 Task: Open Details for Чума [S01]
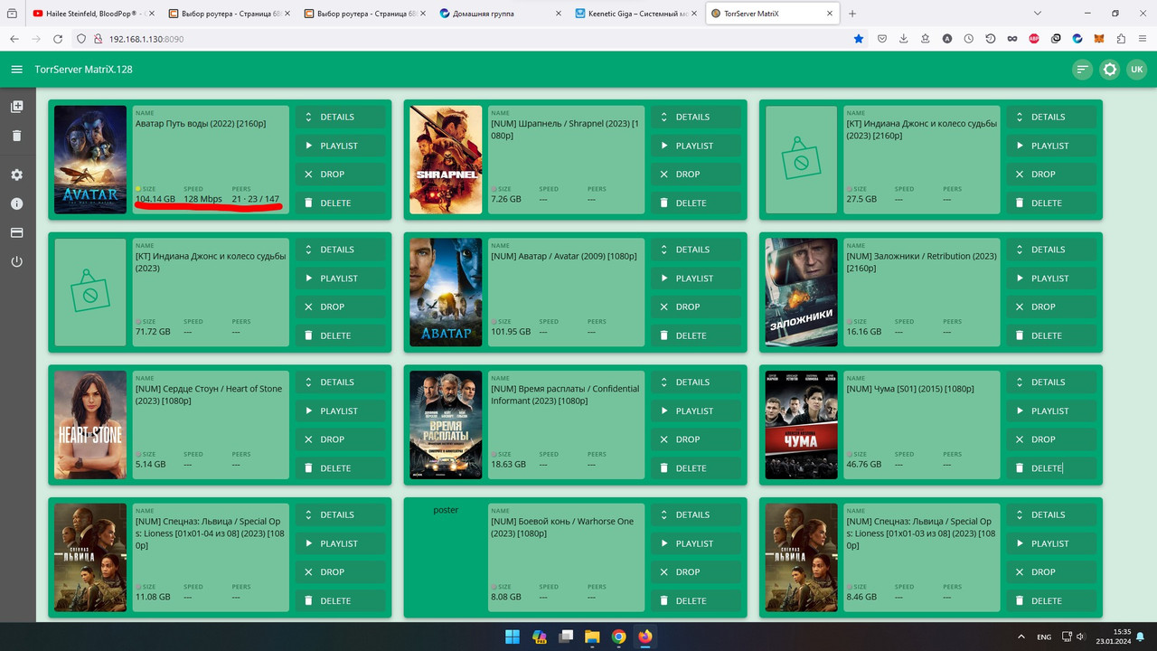pyautogui.click(x=1051, y=382)
